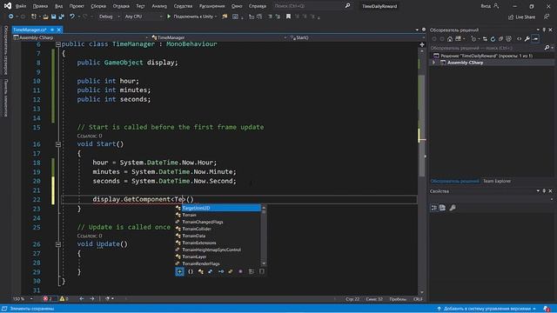Click add to source control status button
557x313 pixels.
point(487,310)
